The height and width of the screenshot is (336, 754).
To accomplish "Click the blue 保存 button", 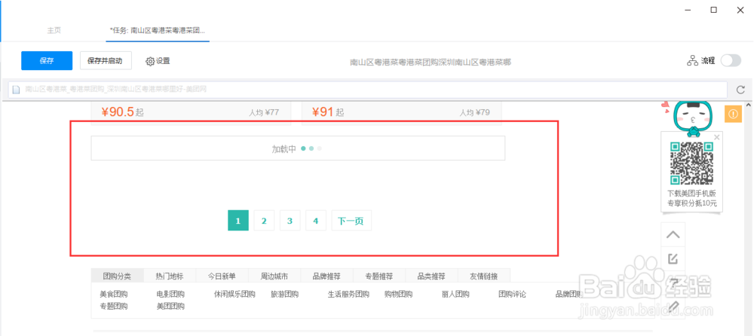I will point(47,61).
